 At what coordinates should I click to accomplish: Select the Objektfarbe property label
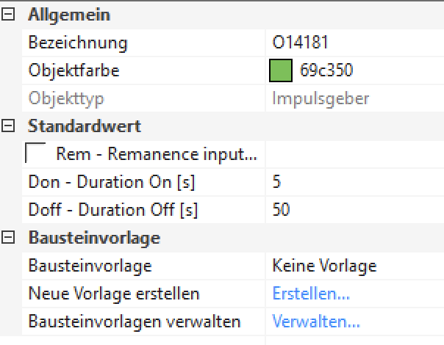74,71
